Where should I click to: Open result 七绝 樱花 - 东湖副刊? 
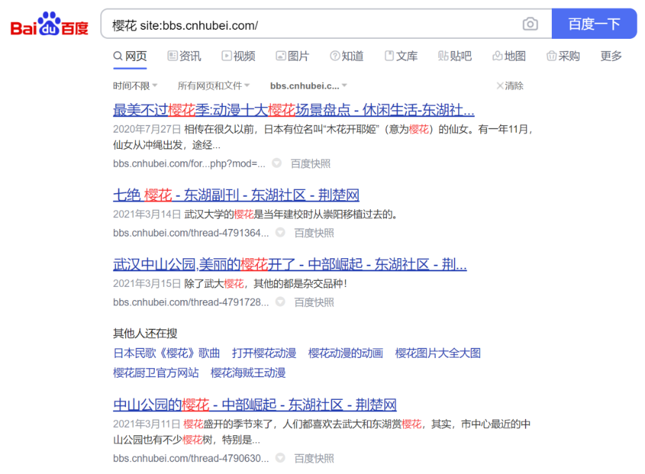pos(236,195)
